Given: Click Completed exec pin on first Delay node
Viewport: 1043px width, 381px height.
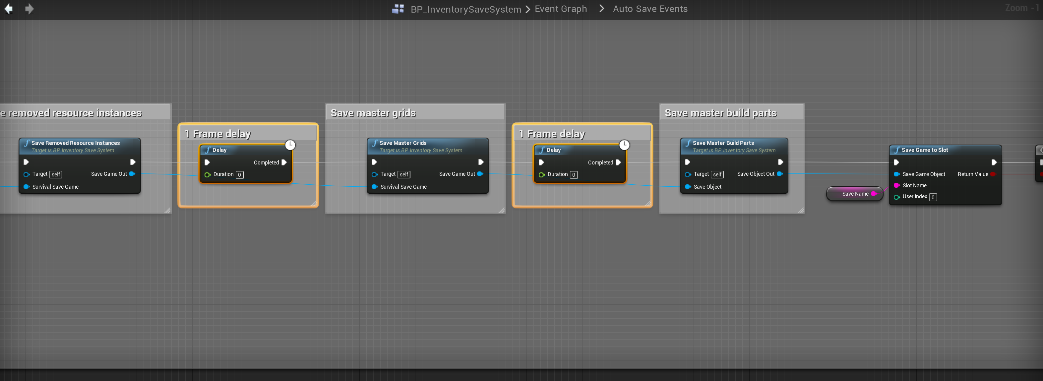Looking at the screenshot, I should (x=284, y=162).
